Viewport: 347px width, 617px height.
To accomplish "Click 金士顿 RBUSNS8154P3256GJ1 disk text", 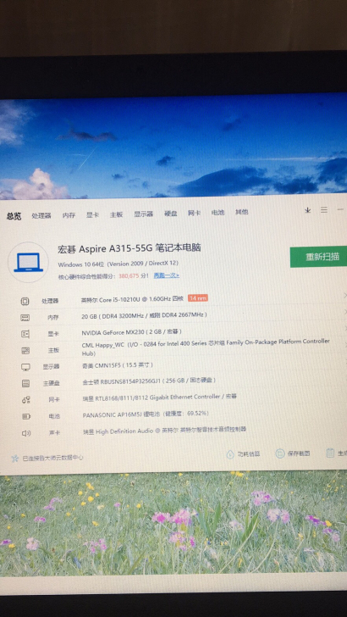I will point(149,381).
